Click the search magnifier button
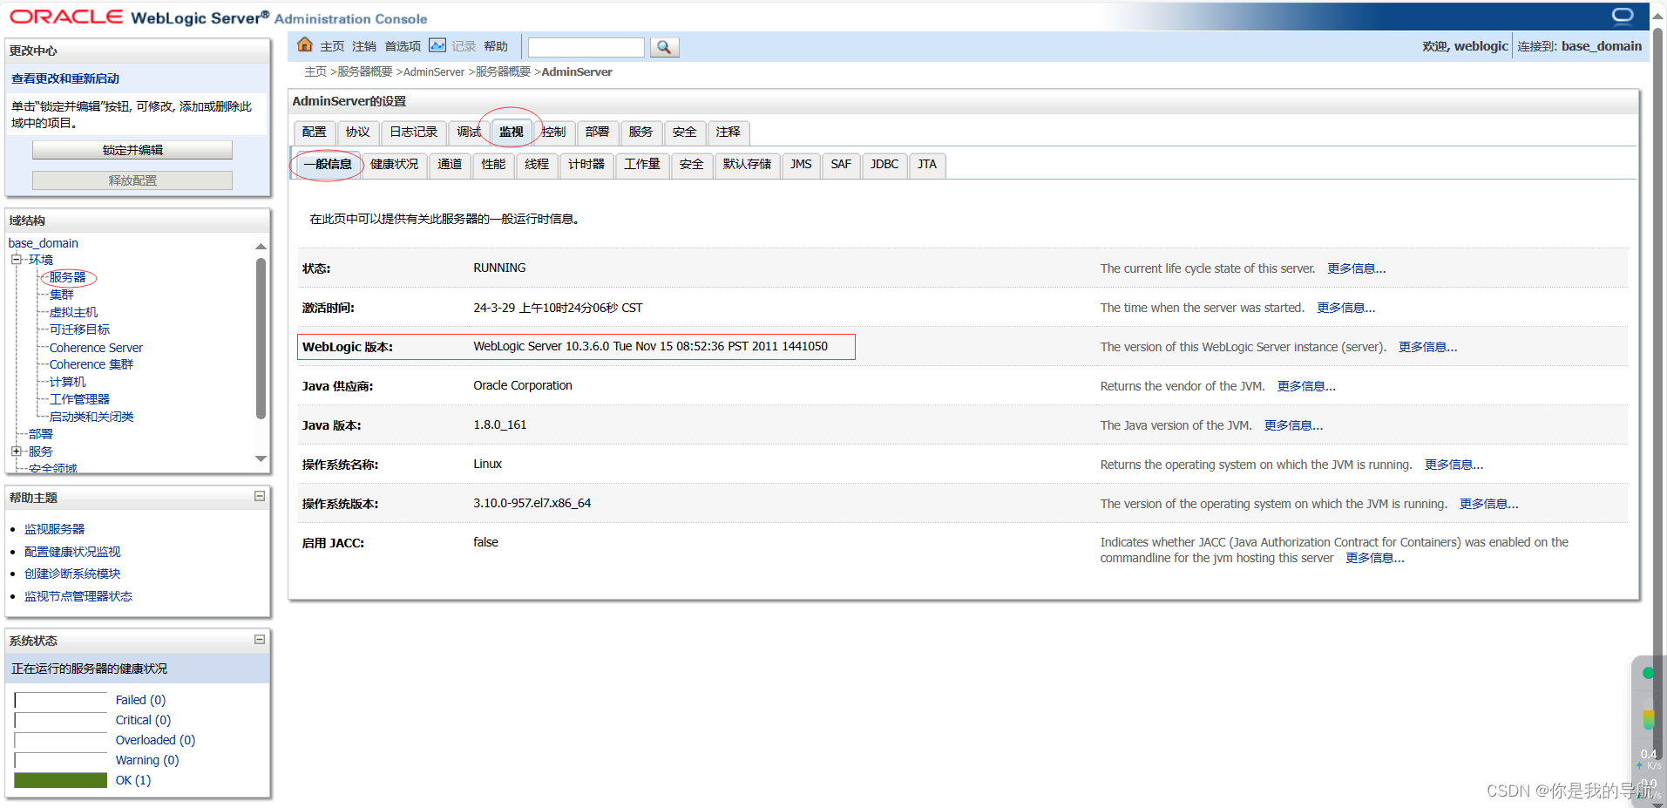This screenshot has height=808, width=1667. [664, 47]
